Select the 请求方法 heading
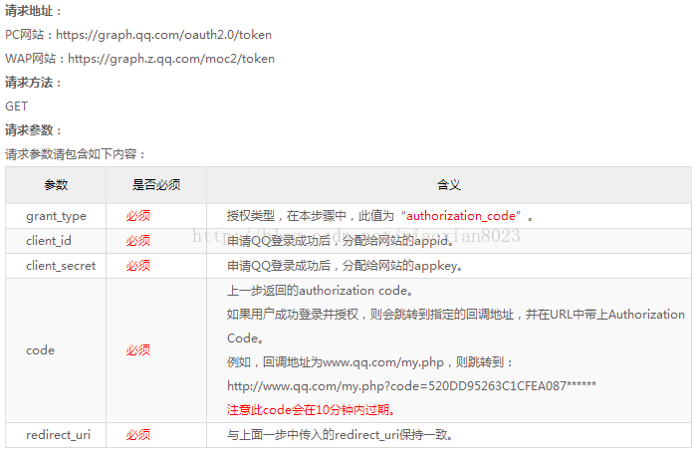Screen dimensions: 695x450 click(x=33, y=83)
